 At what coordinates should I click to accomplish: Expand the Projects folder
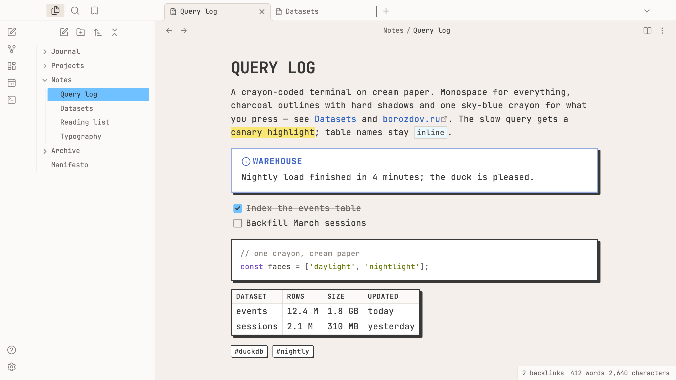[x=45, y=66]
